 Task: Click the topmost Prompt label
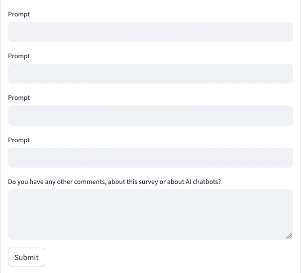(x=19, y=14)
